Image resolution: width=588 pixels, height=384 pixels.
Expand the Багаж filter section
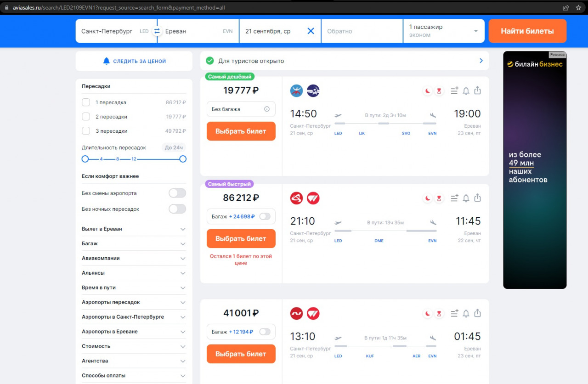134,243
